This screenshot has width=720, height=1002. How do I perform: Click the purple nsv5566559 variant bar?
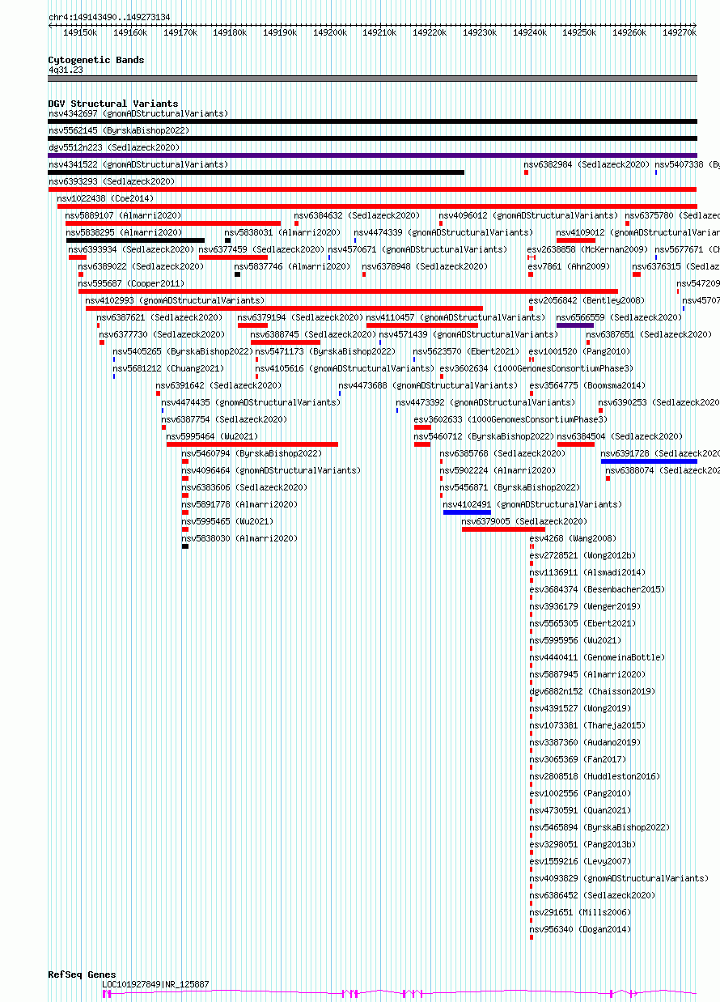(575, 325)
